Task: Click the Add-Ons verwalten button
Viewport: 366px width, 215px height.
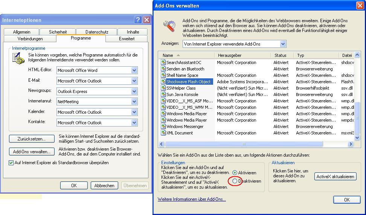Action: (x=32, y=152)
